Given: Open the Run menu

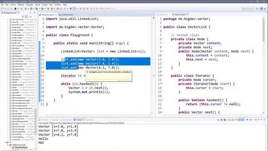Looking at the screenshot, I should (51, 5).
